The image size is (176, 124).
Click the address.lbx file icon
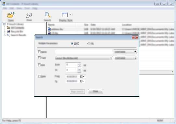49,29
